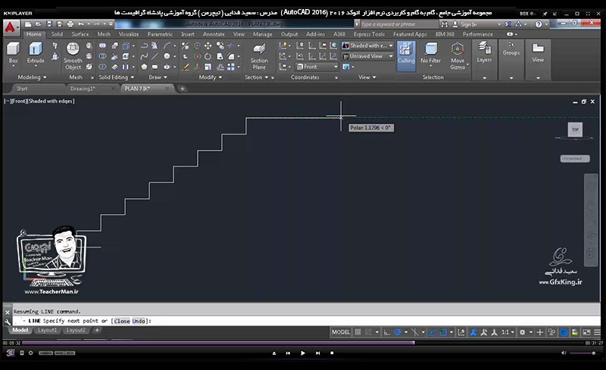Click the Plot printer icon
The height and width of the screenshot is (370, 606).
coord(70,24)
